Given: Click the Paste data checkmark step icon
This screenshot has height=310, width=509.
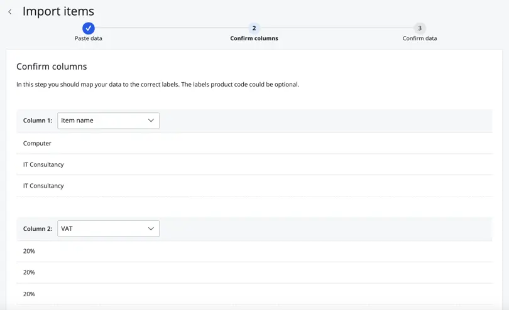Looking at the screenshot, I should (x=89, y=28).
